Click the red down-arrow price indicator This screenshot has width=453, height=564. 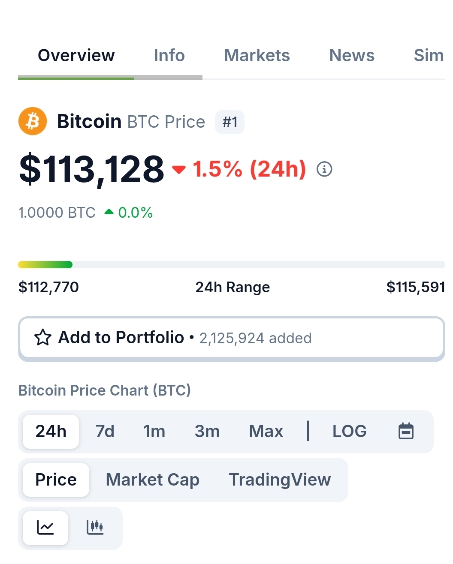tap(179, 170)
